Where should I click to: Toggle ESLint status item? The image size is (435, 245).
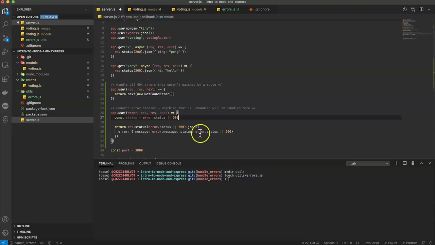390,243
